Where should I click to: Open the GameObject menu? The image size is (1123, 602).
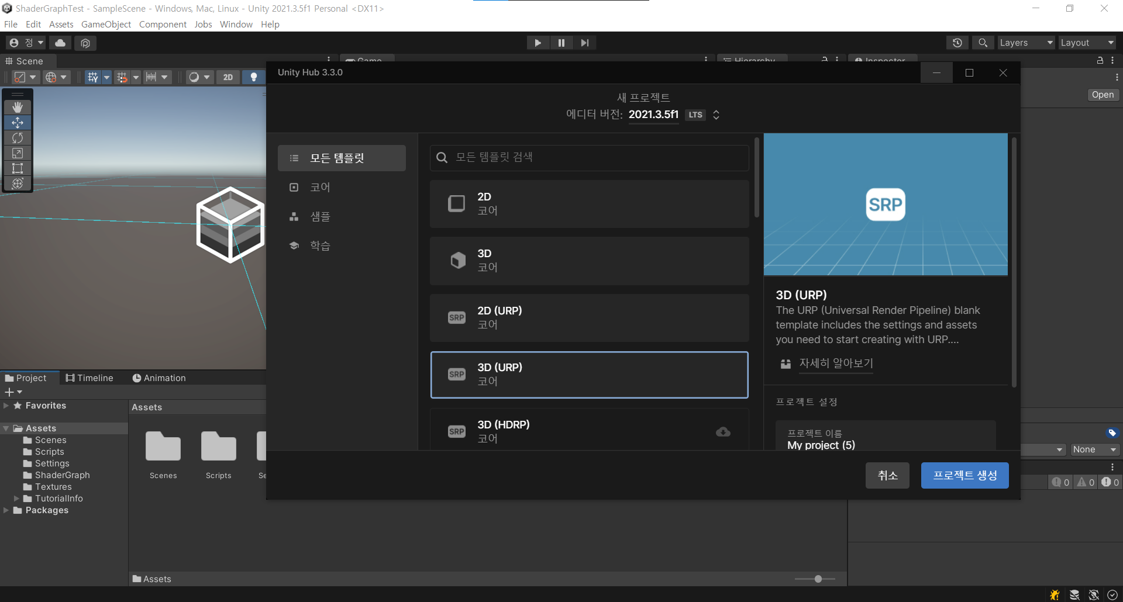[x=106, y=24]
